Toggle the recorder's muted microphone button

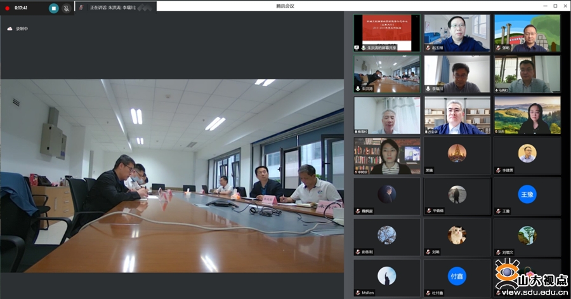(x=66, y=8)
